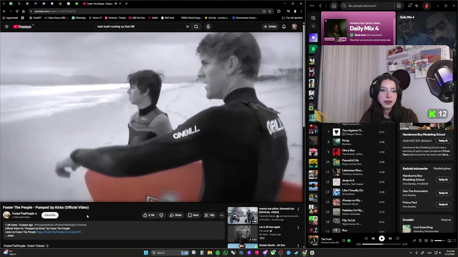This screenshot has height=257, width=458.
Task: Expand the video description with ...more
Action: click(x=10, y=236)
